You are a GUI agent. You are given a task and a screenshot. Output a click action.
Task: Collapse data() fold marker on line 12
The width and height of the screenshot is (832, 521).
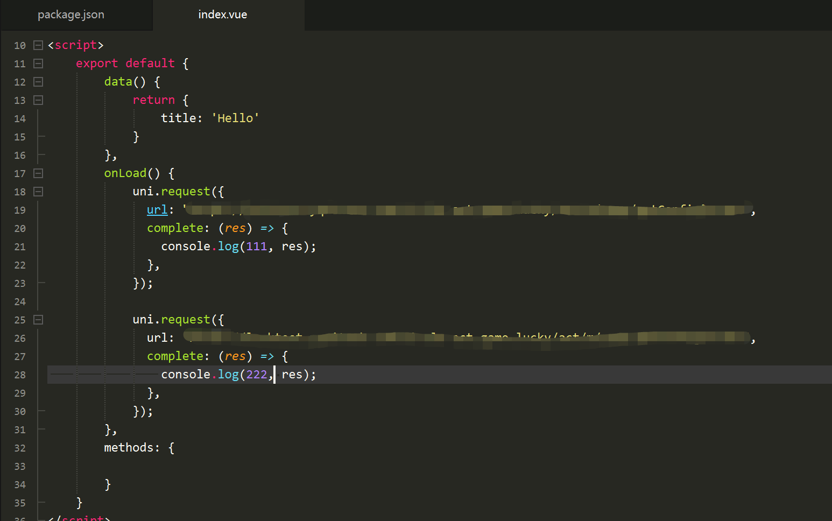pyautogui.click(x=38, y=82)
